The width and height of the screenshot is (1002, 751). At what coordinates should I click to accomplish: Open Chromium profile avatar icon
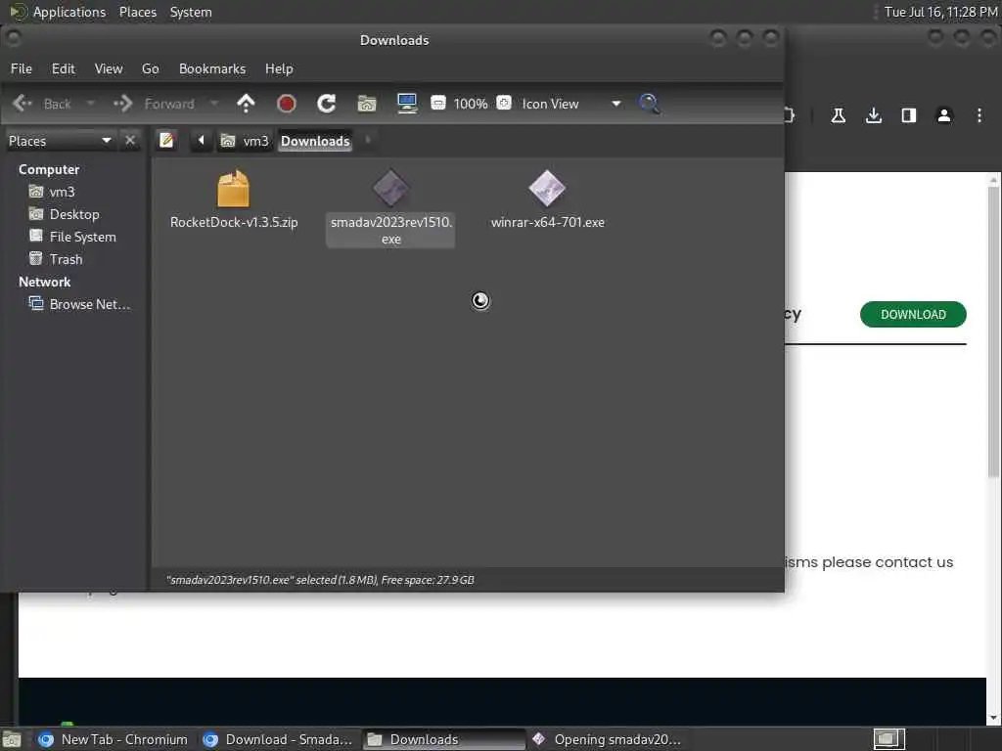pyautogui.click(x=944, y=115)
